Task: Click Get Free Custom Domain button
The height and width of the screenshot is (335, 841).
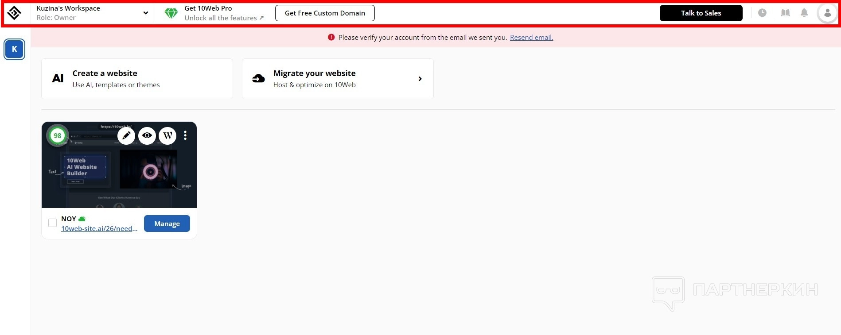Action: click(325, 13)
